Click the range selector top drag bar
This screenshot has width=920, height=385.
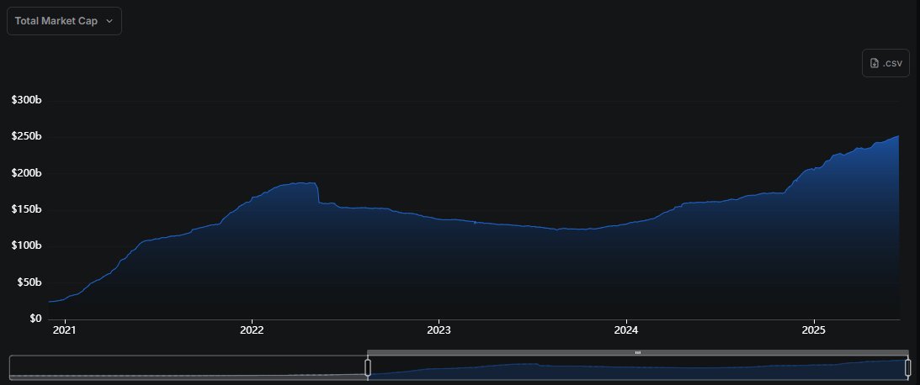point(638,353)
